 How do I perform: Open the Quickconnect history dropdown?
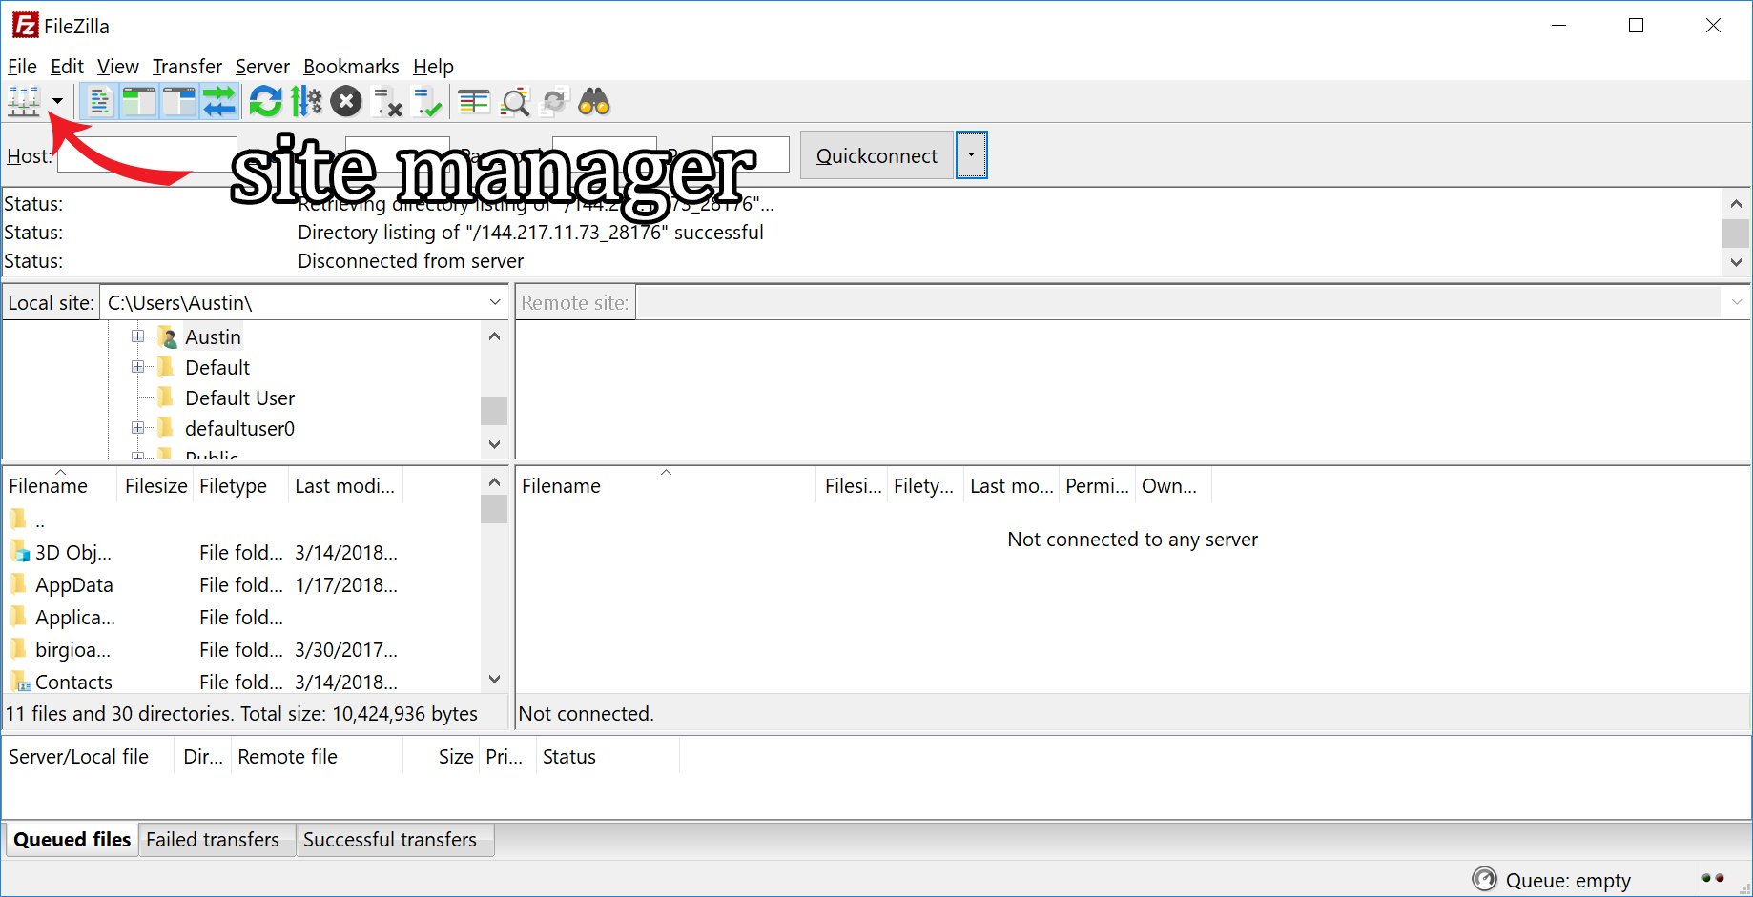pos(971,155)
